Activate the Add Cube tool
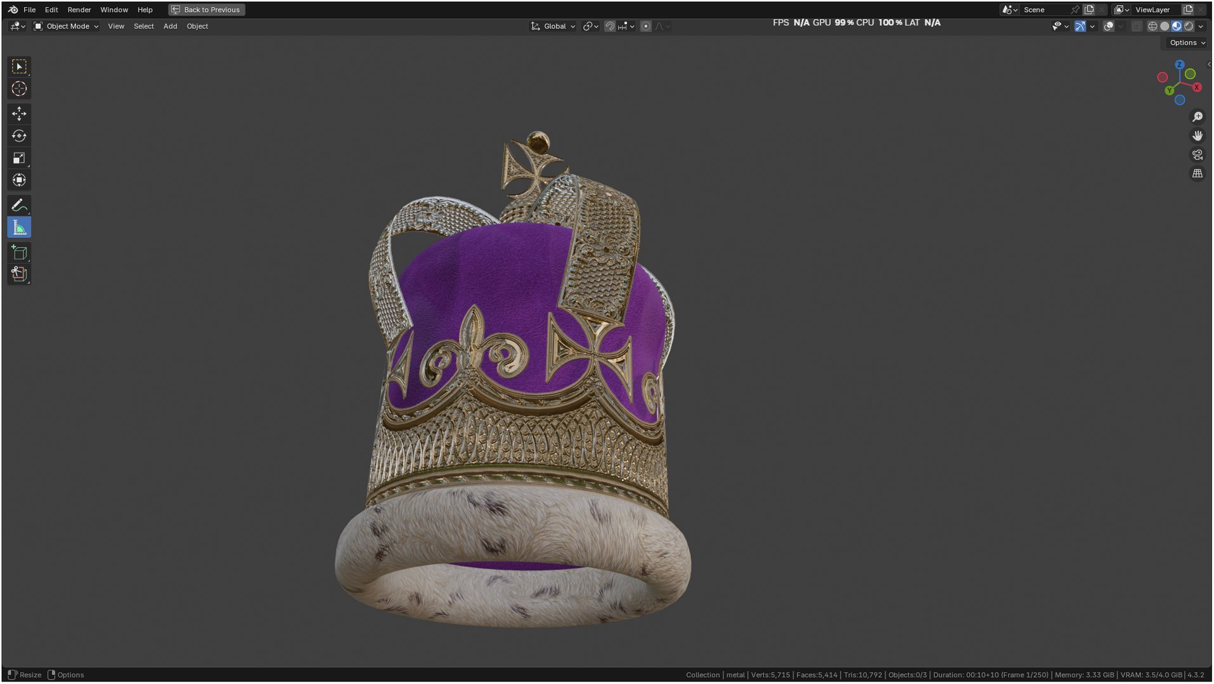Viewport: 1214px width, 684px height. (19, 253)
